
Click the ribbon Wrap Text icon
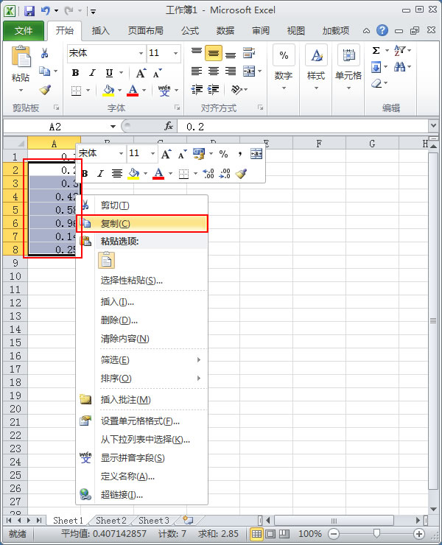pyautogui.click(x=249, y=53)
